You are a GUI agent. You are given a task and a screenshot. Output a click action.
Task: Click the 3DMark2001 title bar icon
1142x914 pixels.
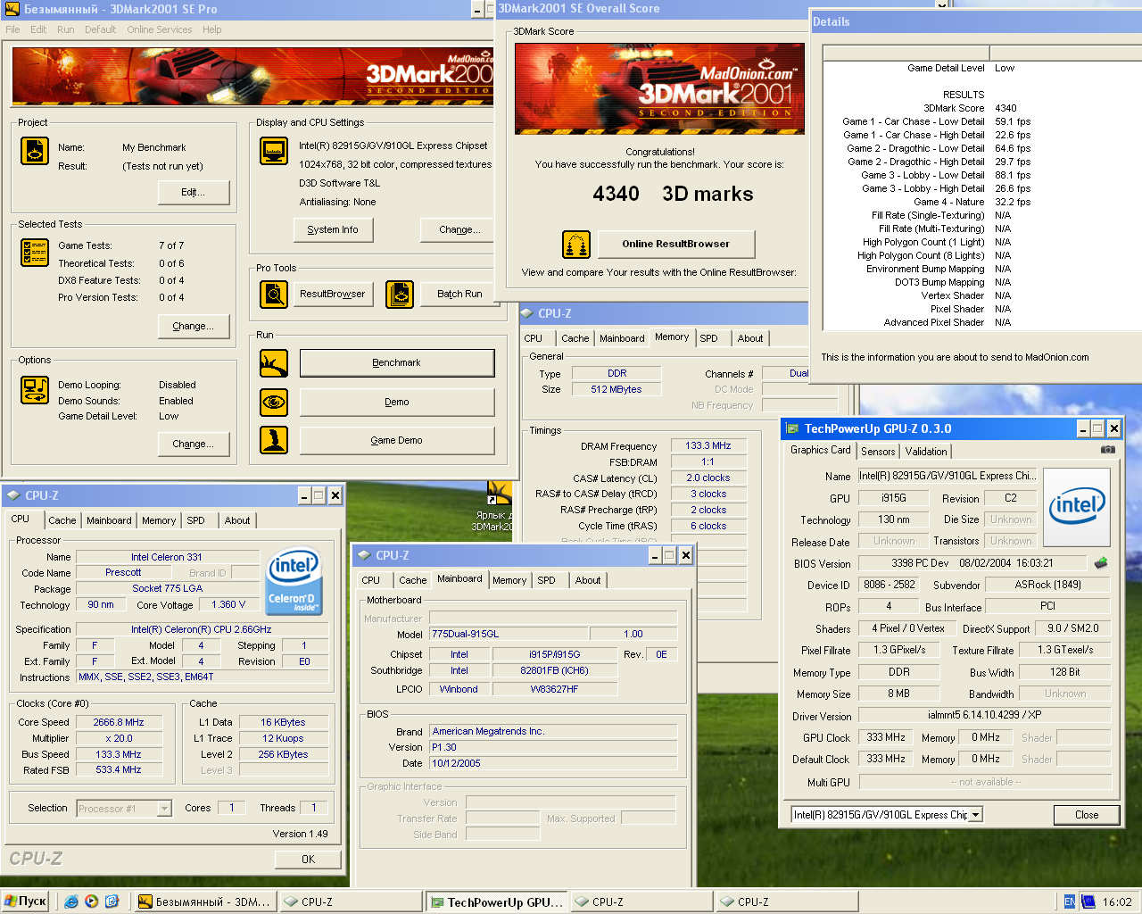[x=12, y=9]
